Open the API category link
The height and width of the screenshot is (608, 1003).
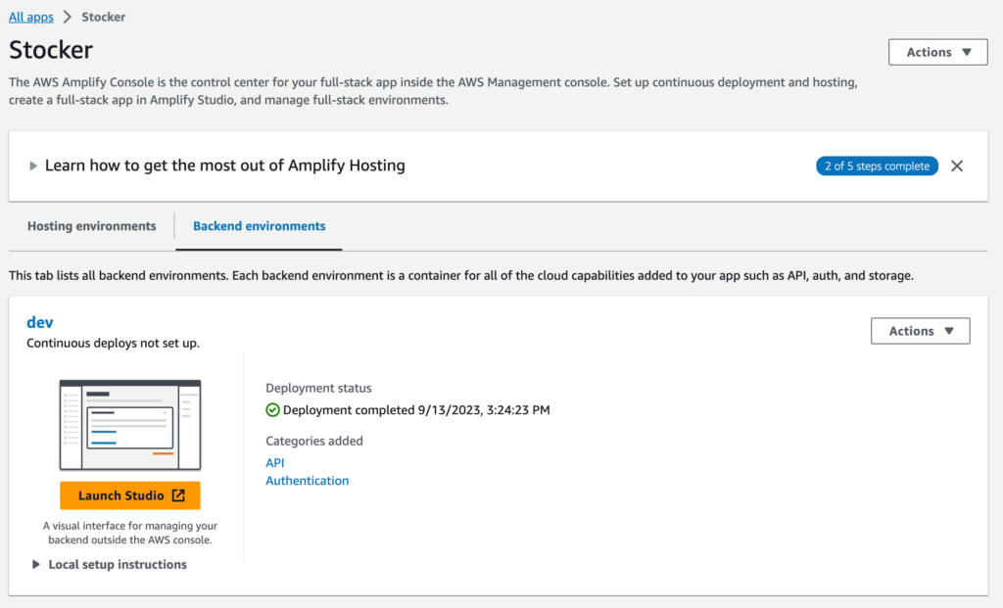275,463
